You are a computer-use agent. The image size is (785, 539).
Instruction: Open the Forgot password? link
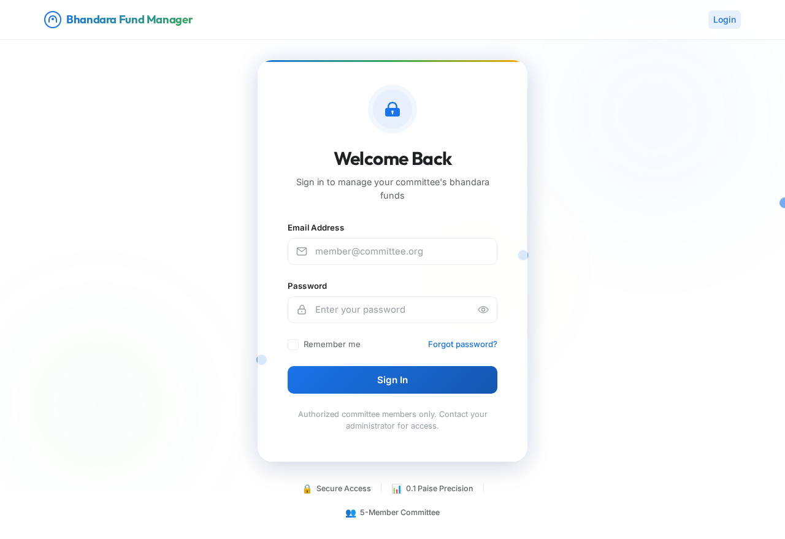point(462,344)
